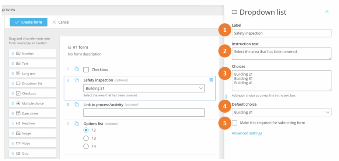The width and height of the screenshot is (339, 161).
Task: Open Advanced settings link
Action: (247, 133)
